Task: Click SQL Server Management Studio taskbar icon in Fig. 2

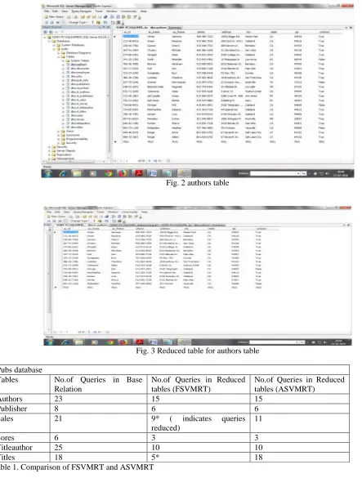Action: tap(184, 173)
